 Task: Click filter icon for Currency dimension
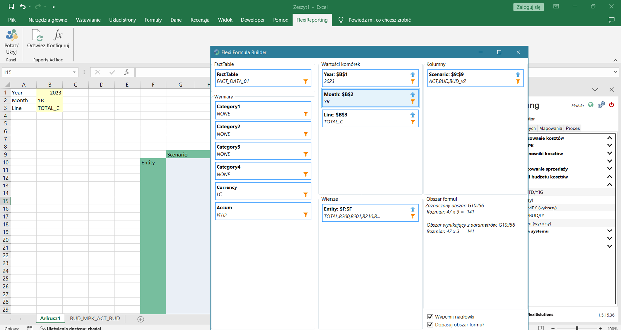tap(306, 195)
